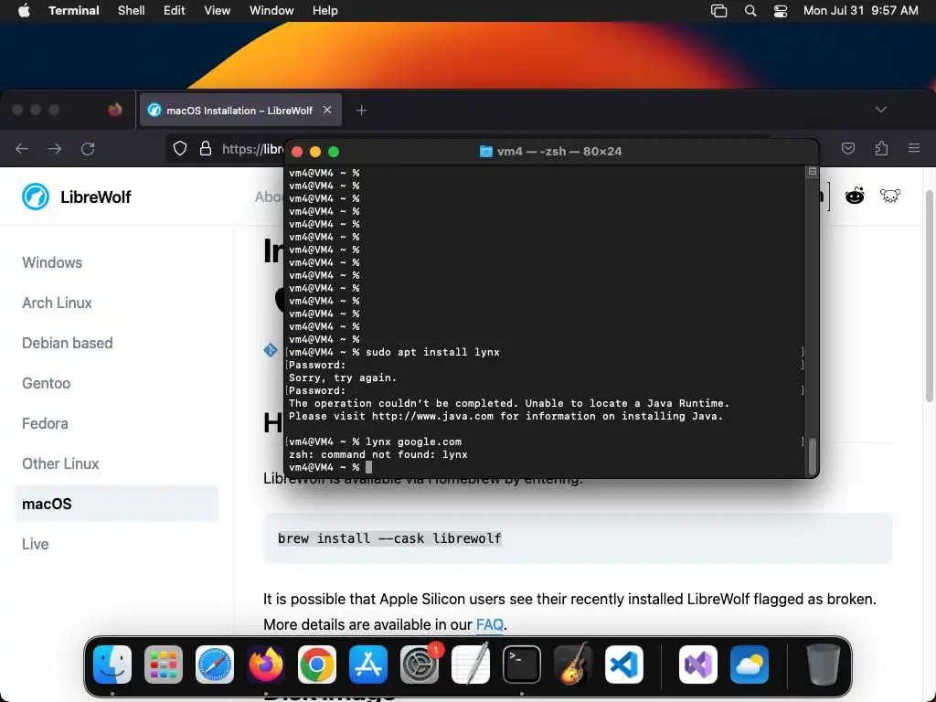
Task: Expand the list all tabs chevron
Action: pos(880,110)
